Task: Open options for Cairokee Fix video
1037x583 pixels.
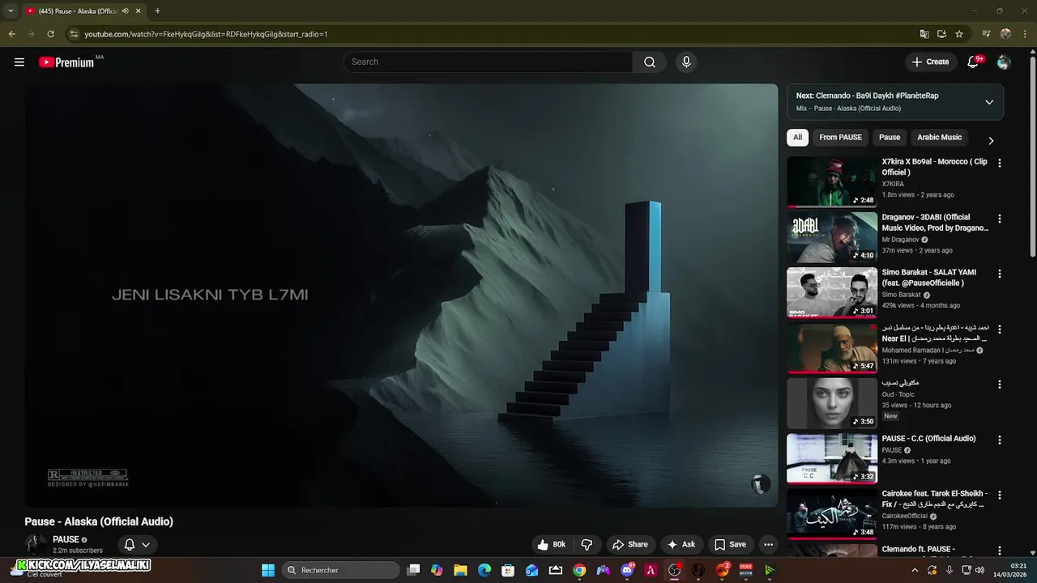Action: pos(999,495)
